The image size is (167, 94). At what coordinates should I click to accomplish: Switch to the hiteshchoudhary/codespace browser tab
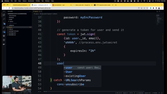coord(20,5)
